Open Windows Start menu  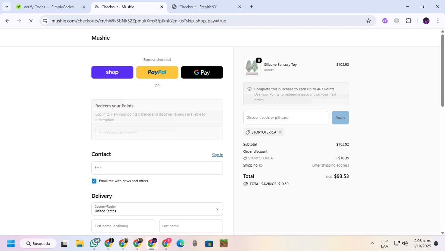coord(11,244)
